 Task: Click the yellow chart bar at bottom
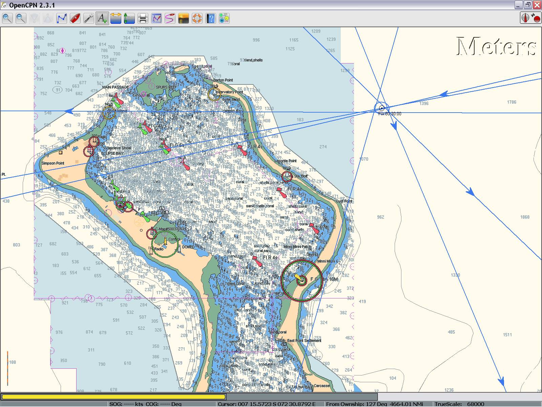pos(113,396)
